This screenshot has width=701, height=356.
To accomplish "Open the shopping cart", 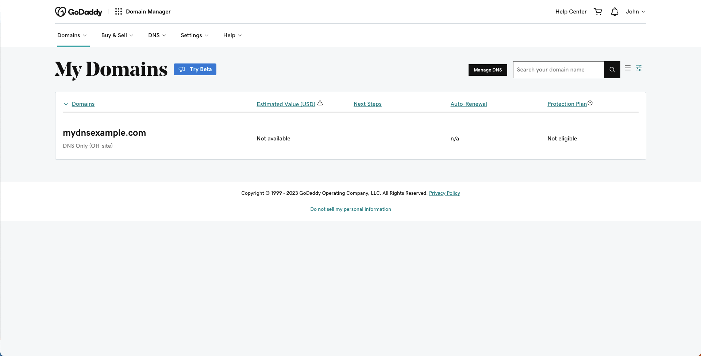I will point(598,12).
